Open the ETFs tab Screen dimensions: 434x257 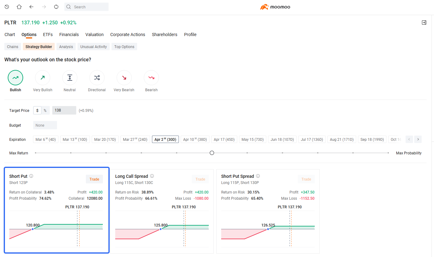click(48, 35)
